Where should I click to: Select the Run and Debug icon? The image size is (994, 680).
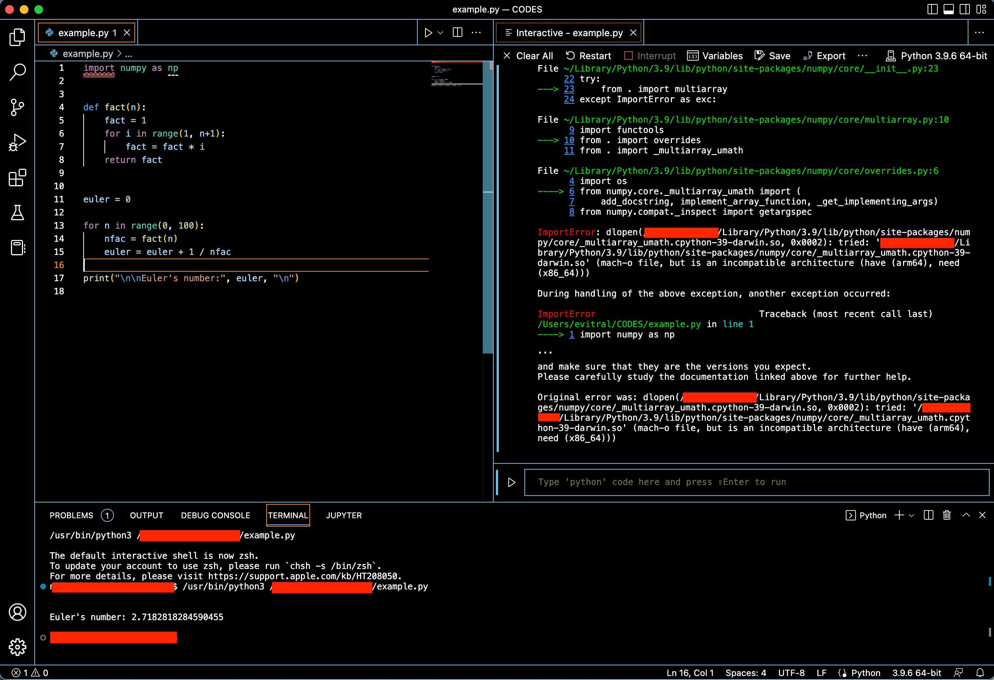coord(18,142)
